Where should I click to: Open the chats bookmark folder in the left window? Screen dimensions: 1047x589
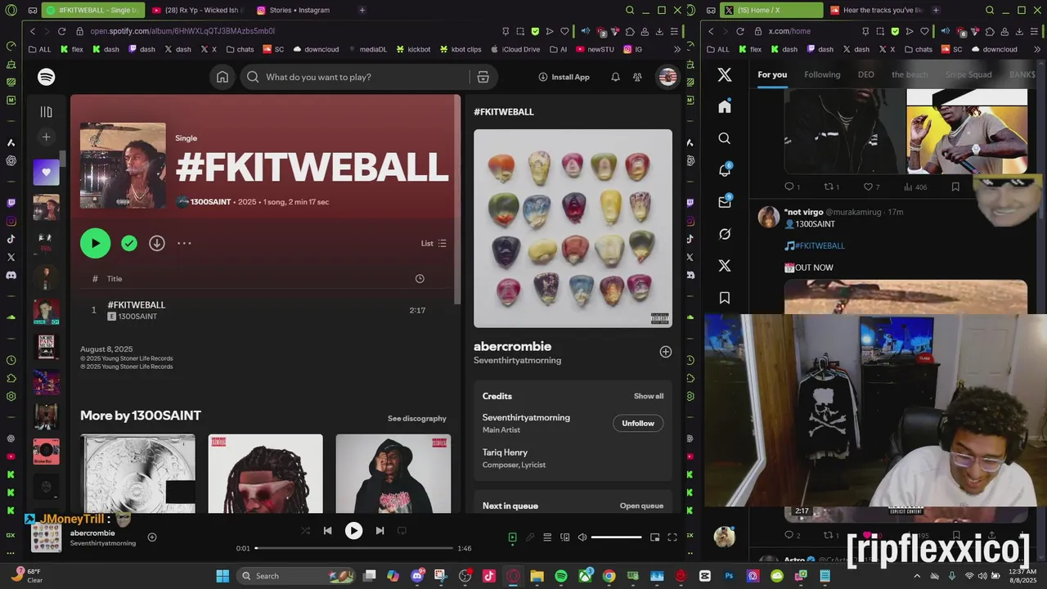[x=239, y=49]
